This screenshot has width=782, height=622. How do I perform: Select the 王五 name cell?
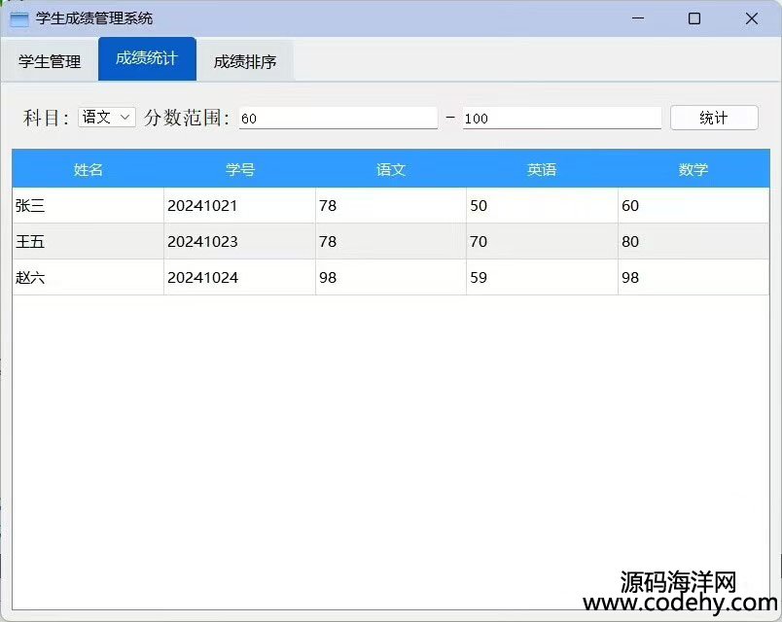(x=89, y=241)
